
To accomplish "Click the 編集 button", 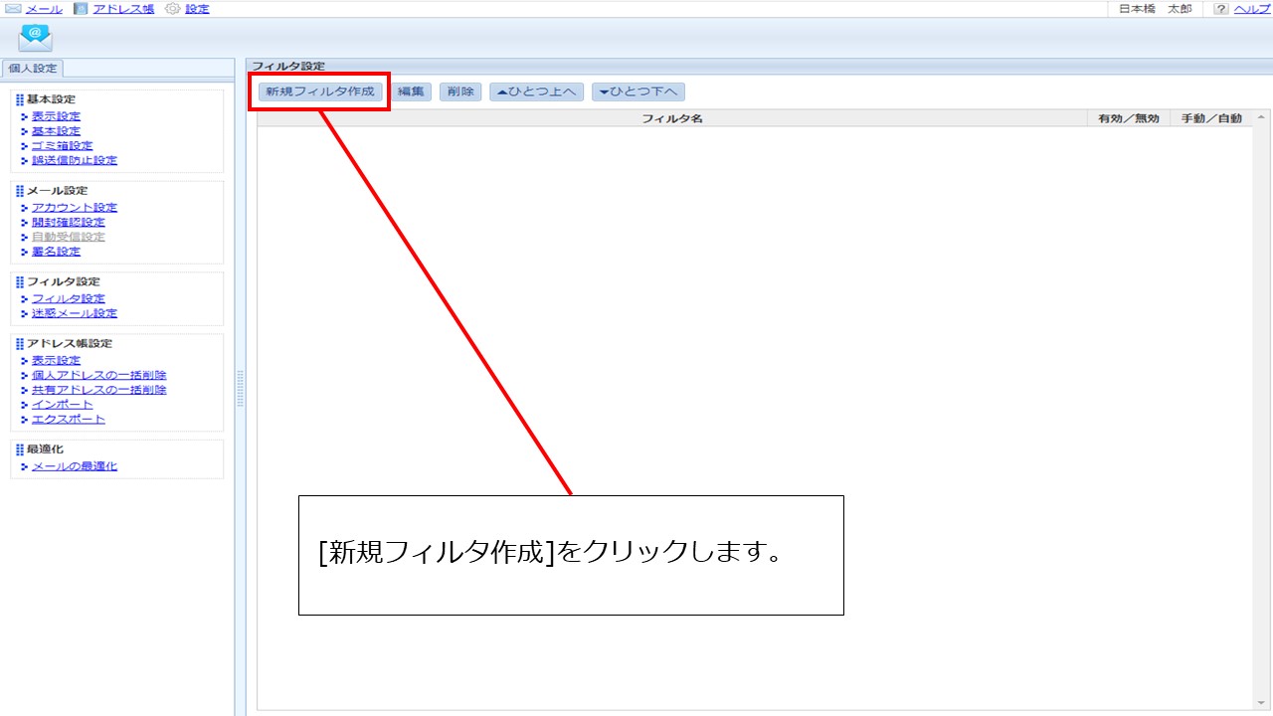I will pos(411,91).
